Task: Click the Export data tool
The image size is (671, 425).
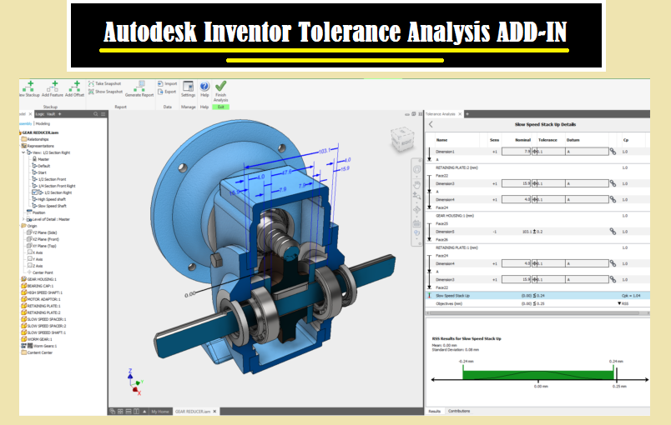Action: coord(167,92)
